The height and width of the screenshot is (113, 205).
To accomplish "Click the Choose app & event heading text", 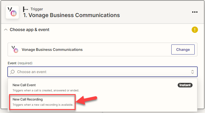I will [29, 30].
